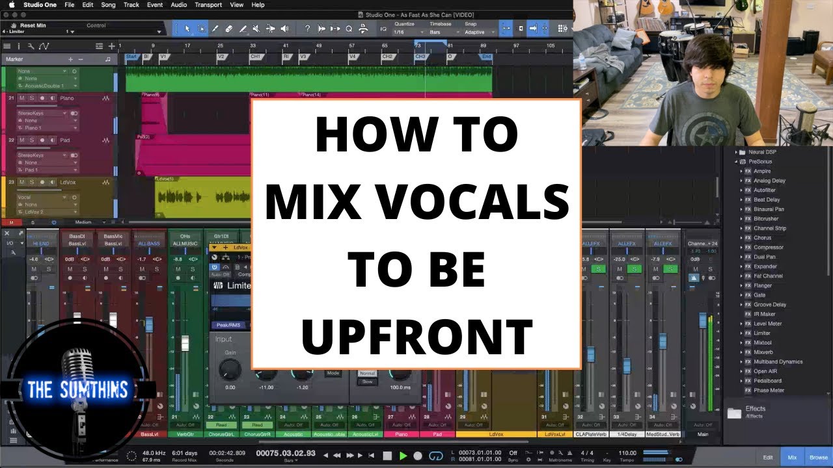This screenshot has height=468, width=833.
Task: Select the Listen speaker tool
Action: click(284, 29)
